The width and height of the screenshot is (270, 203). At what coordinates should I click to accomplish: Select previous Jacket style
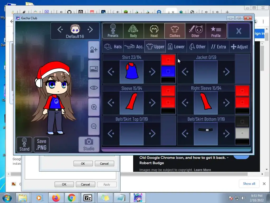tap(185, 72)
